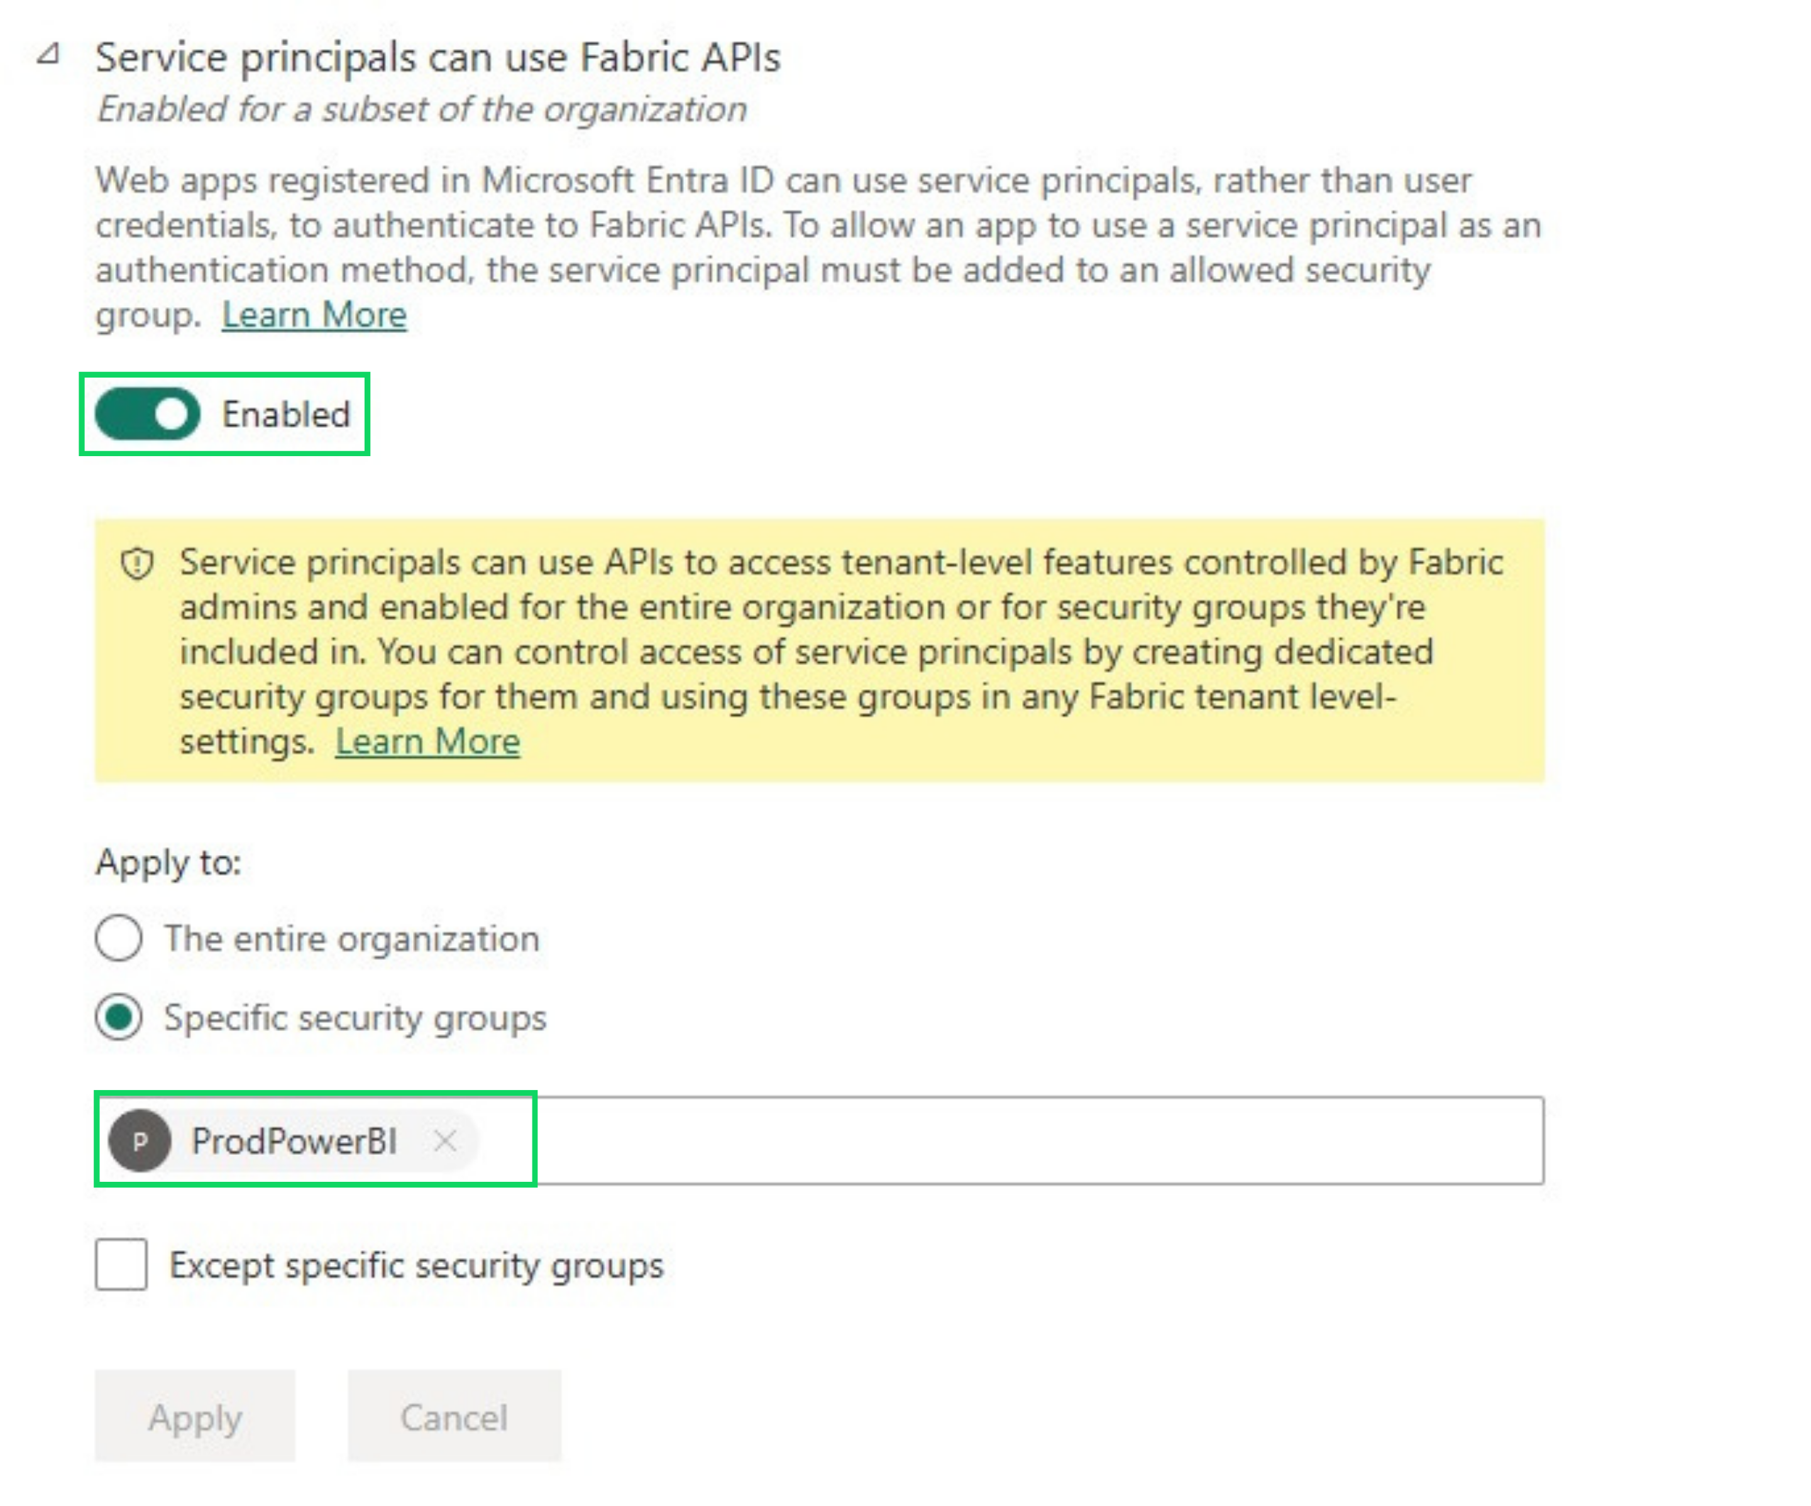The width and height of the screenshot is (1811, 1506).
Task: Click the ProdPowerBI group name chip
Action: click(294, 1142)
